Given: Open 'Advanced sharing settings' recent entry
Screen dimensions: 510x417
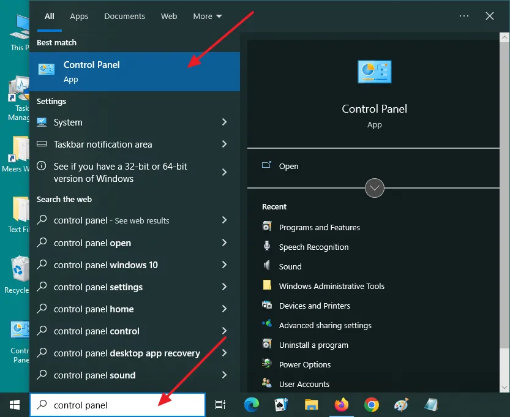Looking at the screenshot, I should click(325, 325).
